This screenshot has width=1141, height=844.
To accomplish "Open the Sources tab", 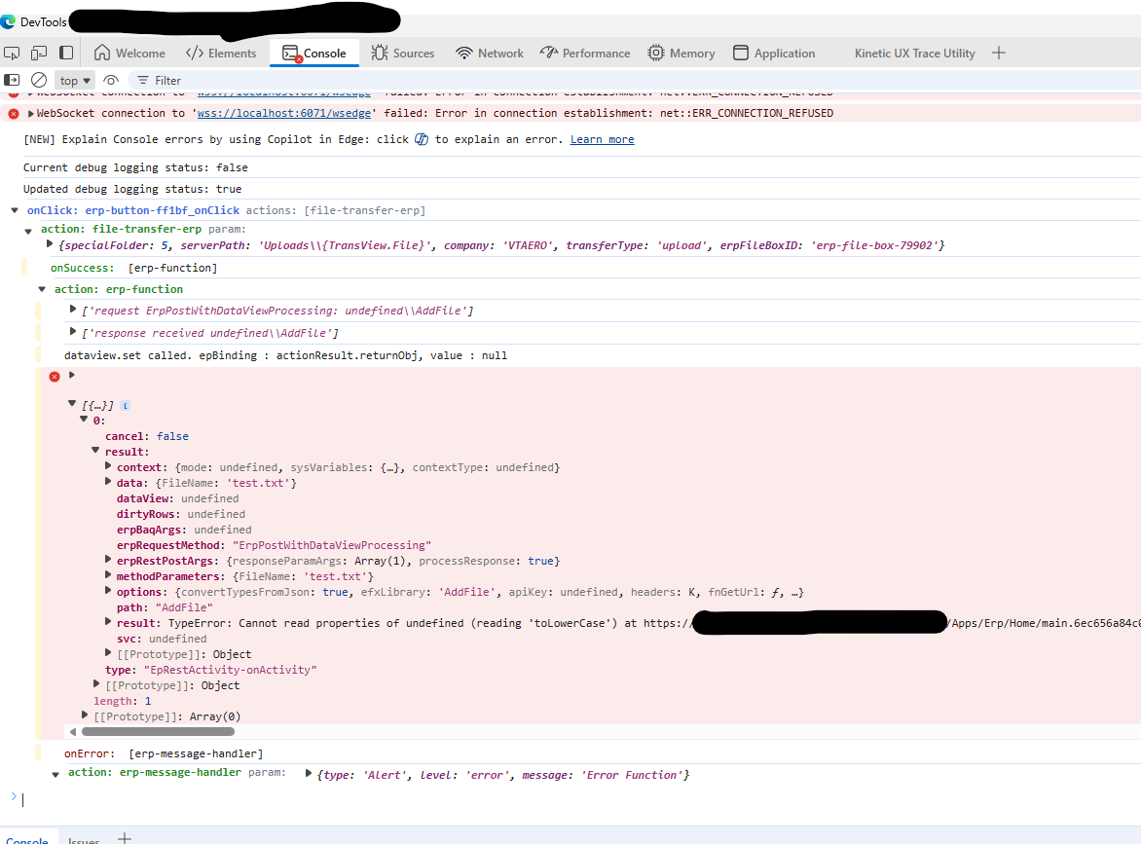I will 403,53.
